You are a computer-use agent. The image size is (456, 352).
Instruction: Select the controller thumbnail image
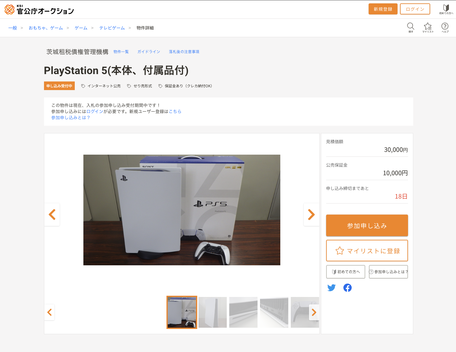coord(305,312)
